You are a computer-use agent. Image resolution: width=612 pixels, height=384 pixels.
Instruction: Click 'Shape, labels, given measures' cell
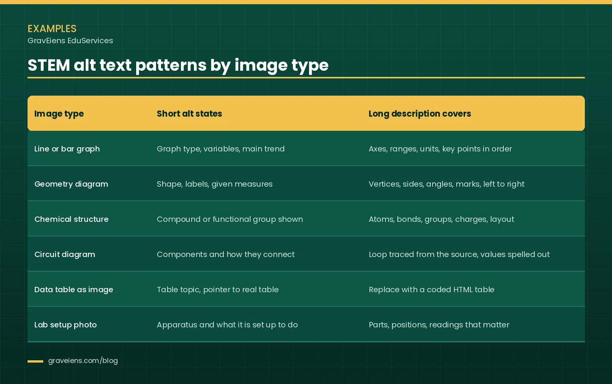click(x=215, y=184)
